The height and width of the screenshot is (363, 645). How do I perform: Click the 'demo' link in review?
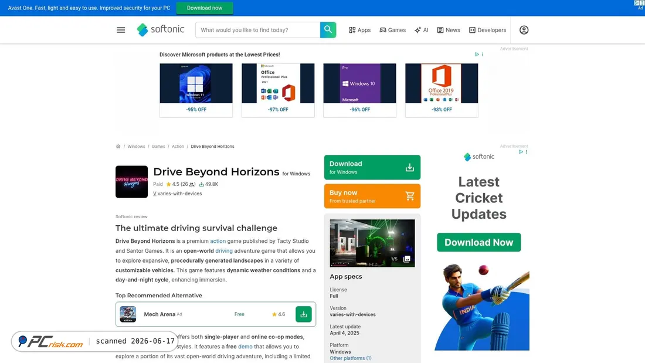pyautogui.click(x=245, y=347)
